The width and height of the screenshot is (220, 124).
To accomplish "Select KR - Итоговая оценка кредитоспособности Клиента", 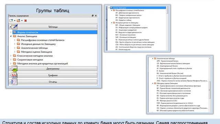I will [x=175, y=111].
